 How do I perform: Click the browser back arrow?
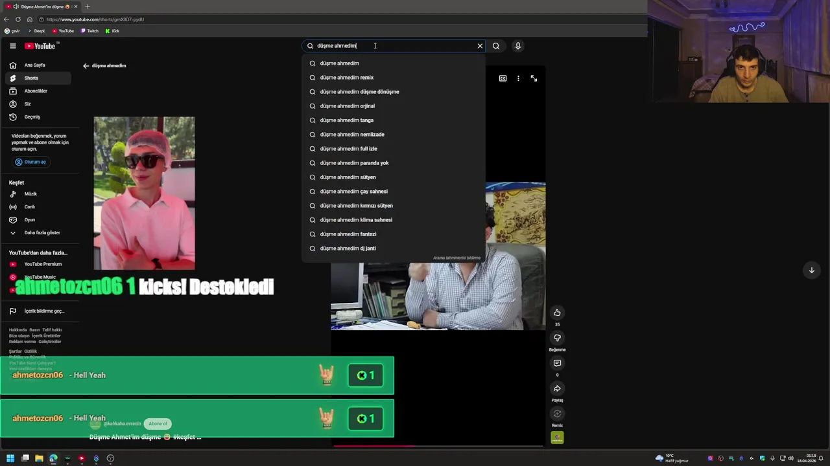click(6, 19)
